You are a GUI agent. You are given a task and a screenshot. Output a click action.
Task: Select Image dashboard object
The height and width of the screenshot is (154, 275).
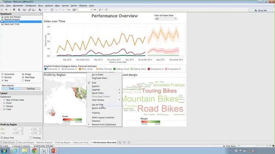point(26,74)
